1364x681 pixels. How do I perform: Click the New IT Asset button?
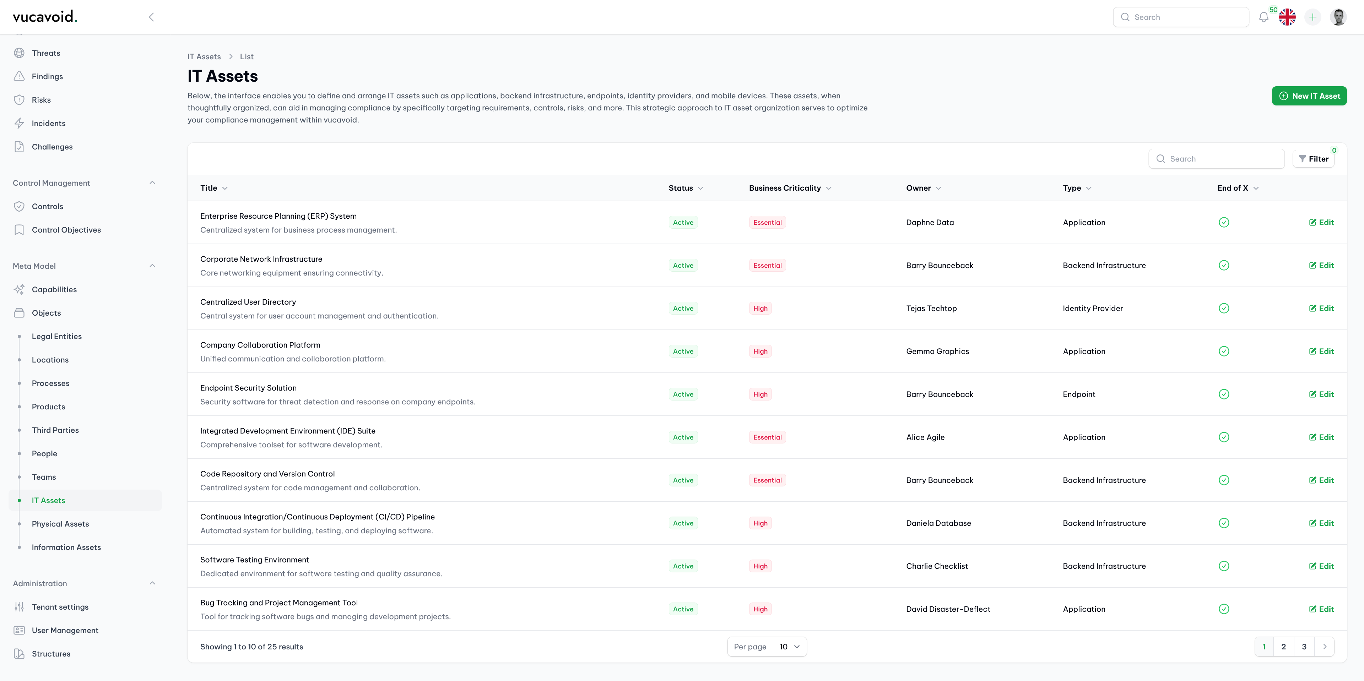pos(1309,96)
